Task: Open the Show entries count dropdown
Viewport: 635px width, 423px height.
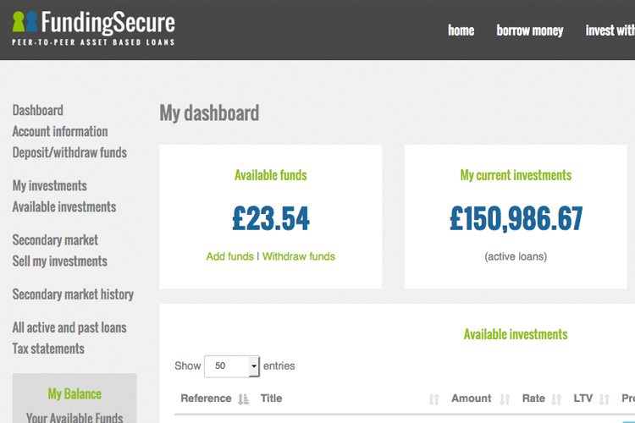Action: 232,366
